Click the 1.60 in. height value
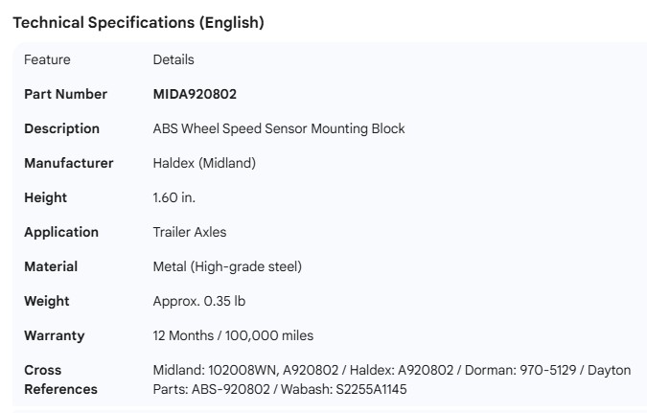This screenshot has height=413, width=647. [x=174, y=197]
